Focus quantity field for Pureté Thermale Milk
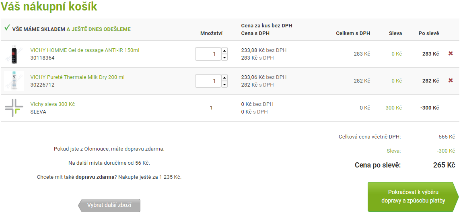 [208, 81]
